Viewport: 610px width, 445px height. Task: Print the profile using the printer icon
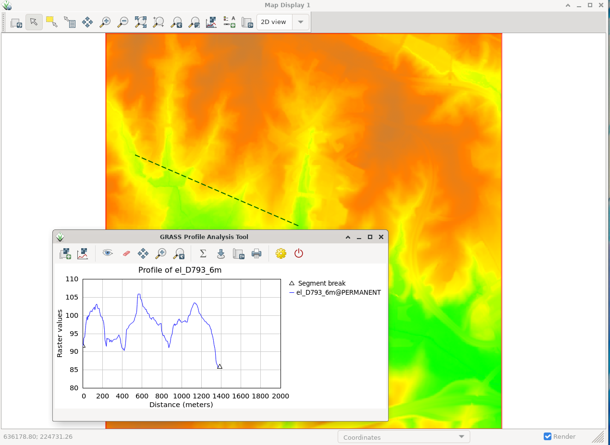click(x=256, y=253)
